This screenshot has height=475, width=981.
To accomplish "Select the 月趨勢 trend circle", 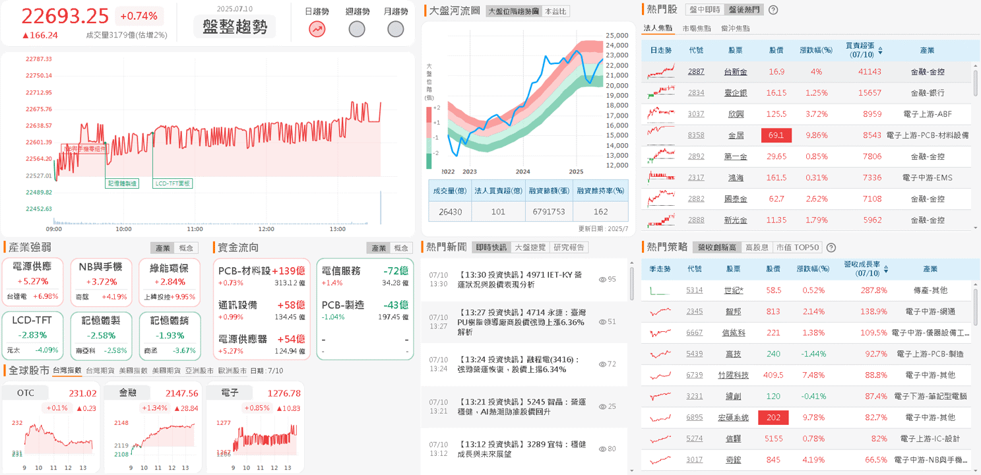I will 396,29.
